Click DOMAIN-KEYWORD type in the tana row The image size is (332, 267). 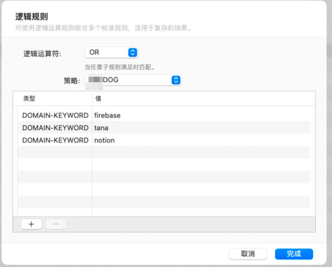coord(55,128)
